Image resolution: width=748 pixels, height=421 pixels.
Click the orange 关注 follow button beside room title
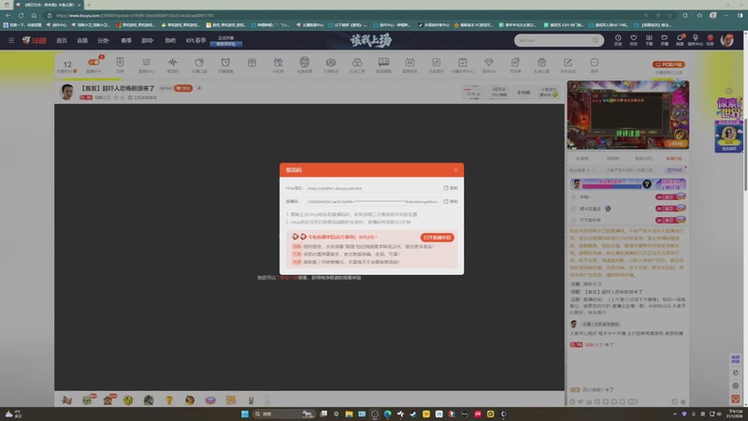point(183,88)
